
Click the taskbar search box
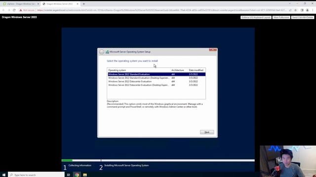click(36, 175)
